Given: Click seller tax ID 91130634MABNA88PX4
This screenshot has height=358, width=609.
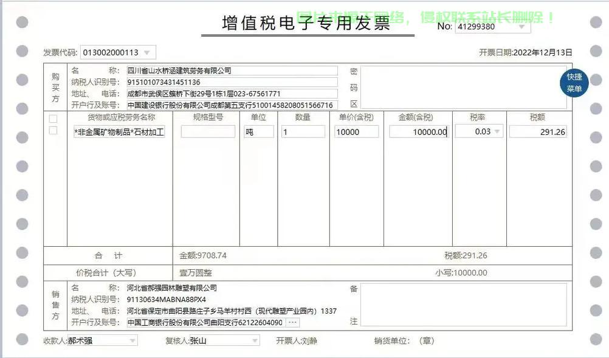Looking at the screenshot, I should point(167,300).
